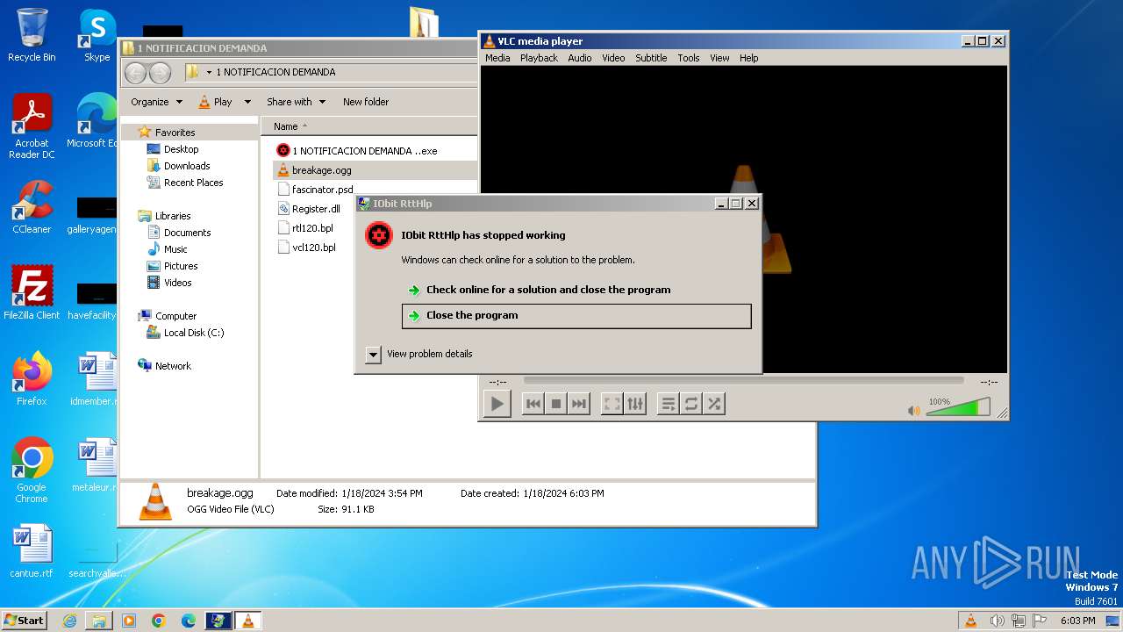Open VLC Video menu
This screenshot has height=632, width=1123.
613,58
